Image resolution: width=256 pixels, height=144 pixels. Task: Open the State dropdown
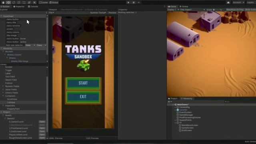[30, 45]
